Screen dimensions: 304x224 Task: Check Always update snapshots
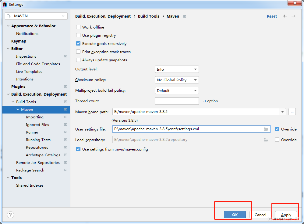tap(78, 60)
